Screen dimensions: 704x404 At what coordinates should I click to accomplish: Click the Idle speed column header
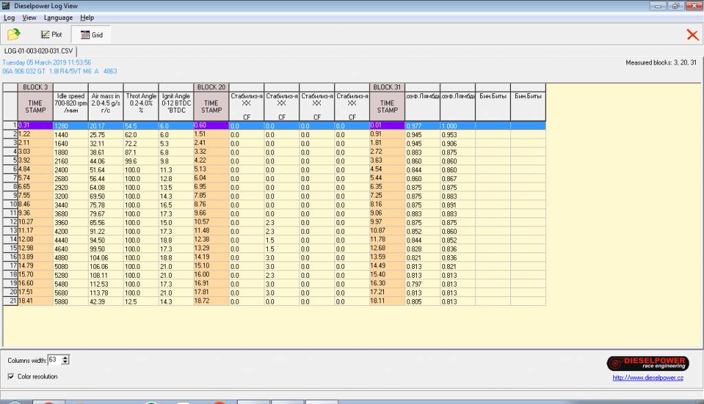coord(70,103)
